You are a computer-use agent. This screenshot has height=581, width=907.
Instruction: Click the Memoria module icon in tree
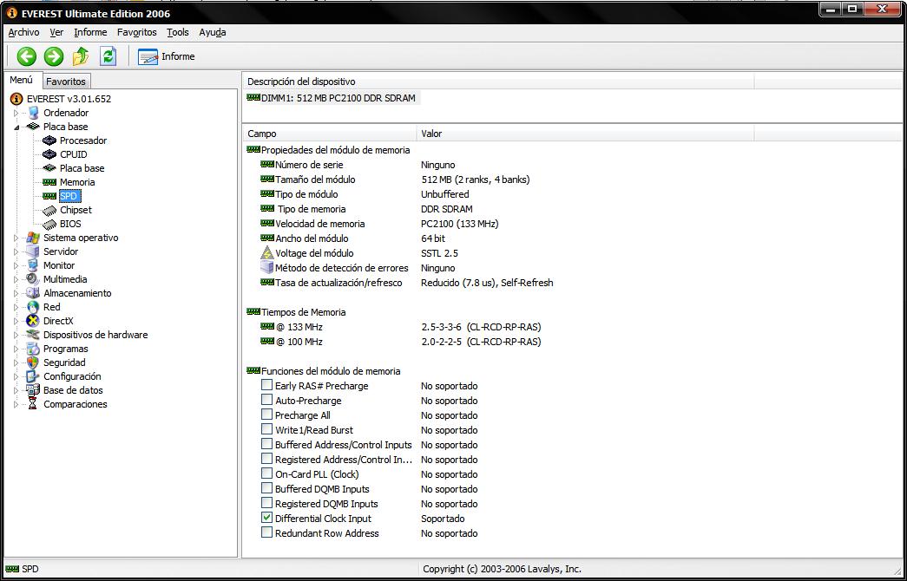click(49, 182)
